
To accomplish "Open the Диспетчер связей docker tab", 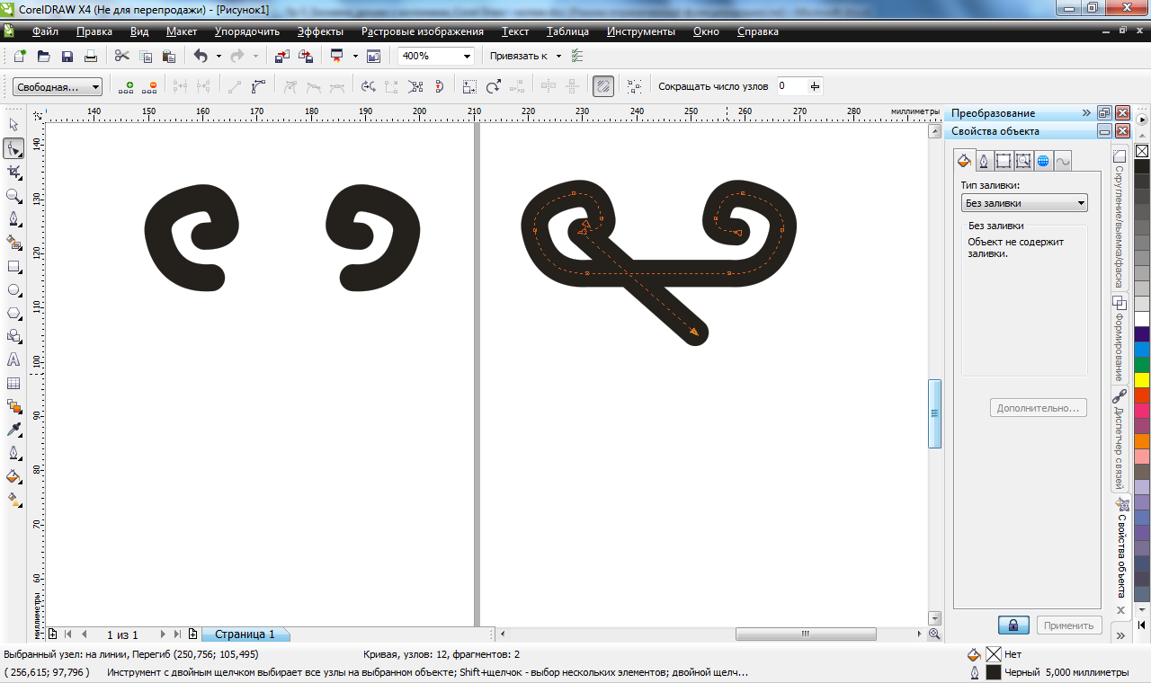I will tap(1119, 439).
